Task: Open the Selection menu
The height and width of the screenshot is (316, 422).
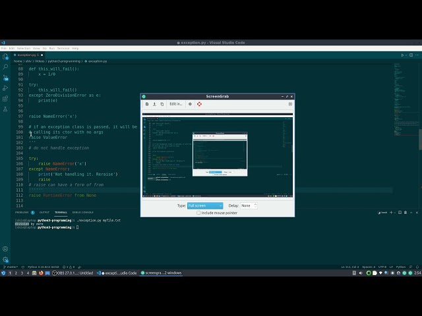Action: 24,48
